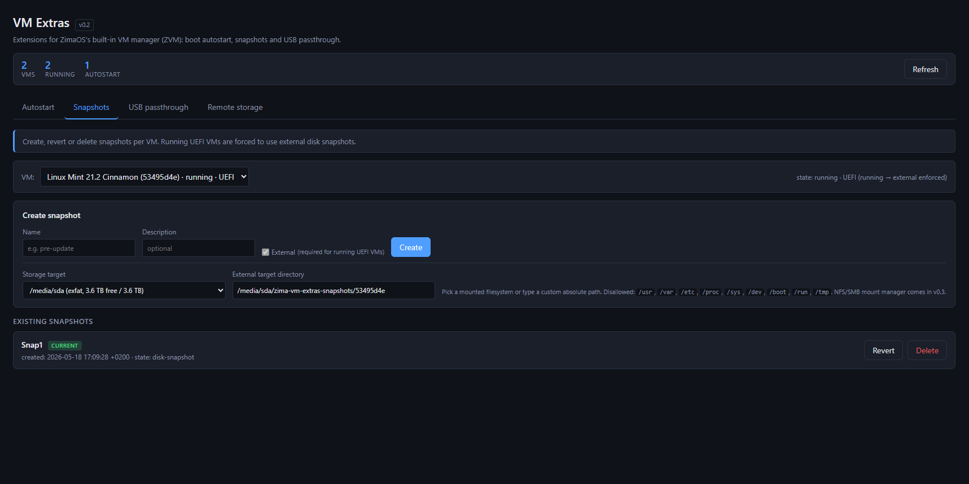Click the v0.2 version badge
The image size is (969, 484).
point(84,25)
